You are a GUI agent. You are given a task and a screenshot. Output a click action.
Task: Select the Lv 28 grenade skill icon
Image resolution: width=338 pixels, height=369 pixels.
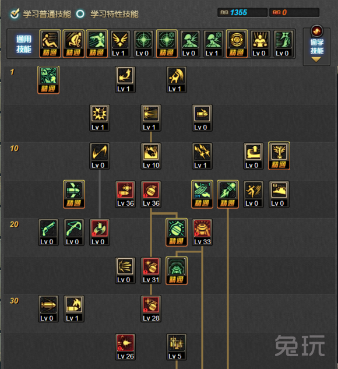point(151,309)
